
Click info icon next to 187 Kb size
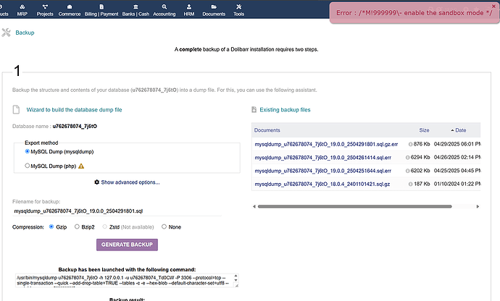[410, 184]
